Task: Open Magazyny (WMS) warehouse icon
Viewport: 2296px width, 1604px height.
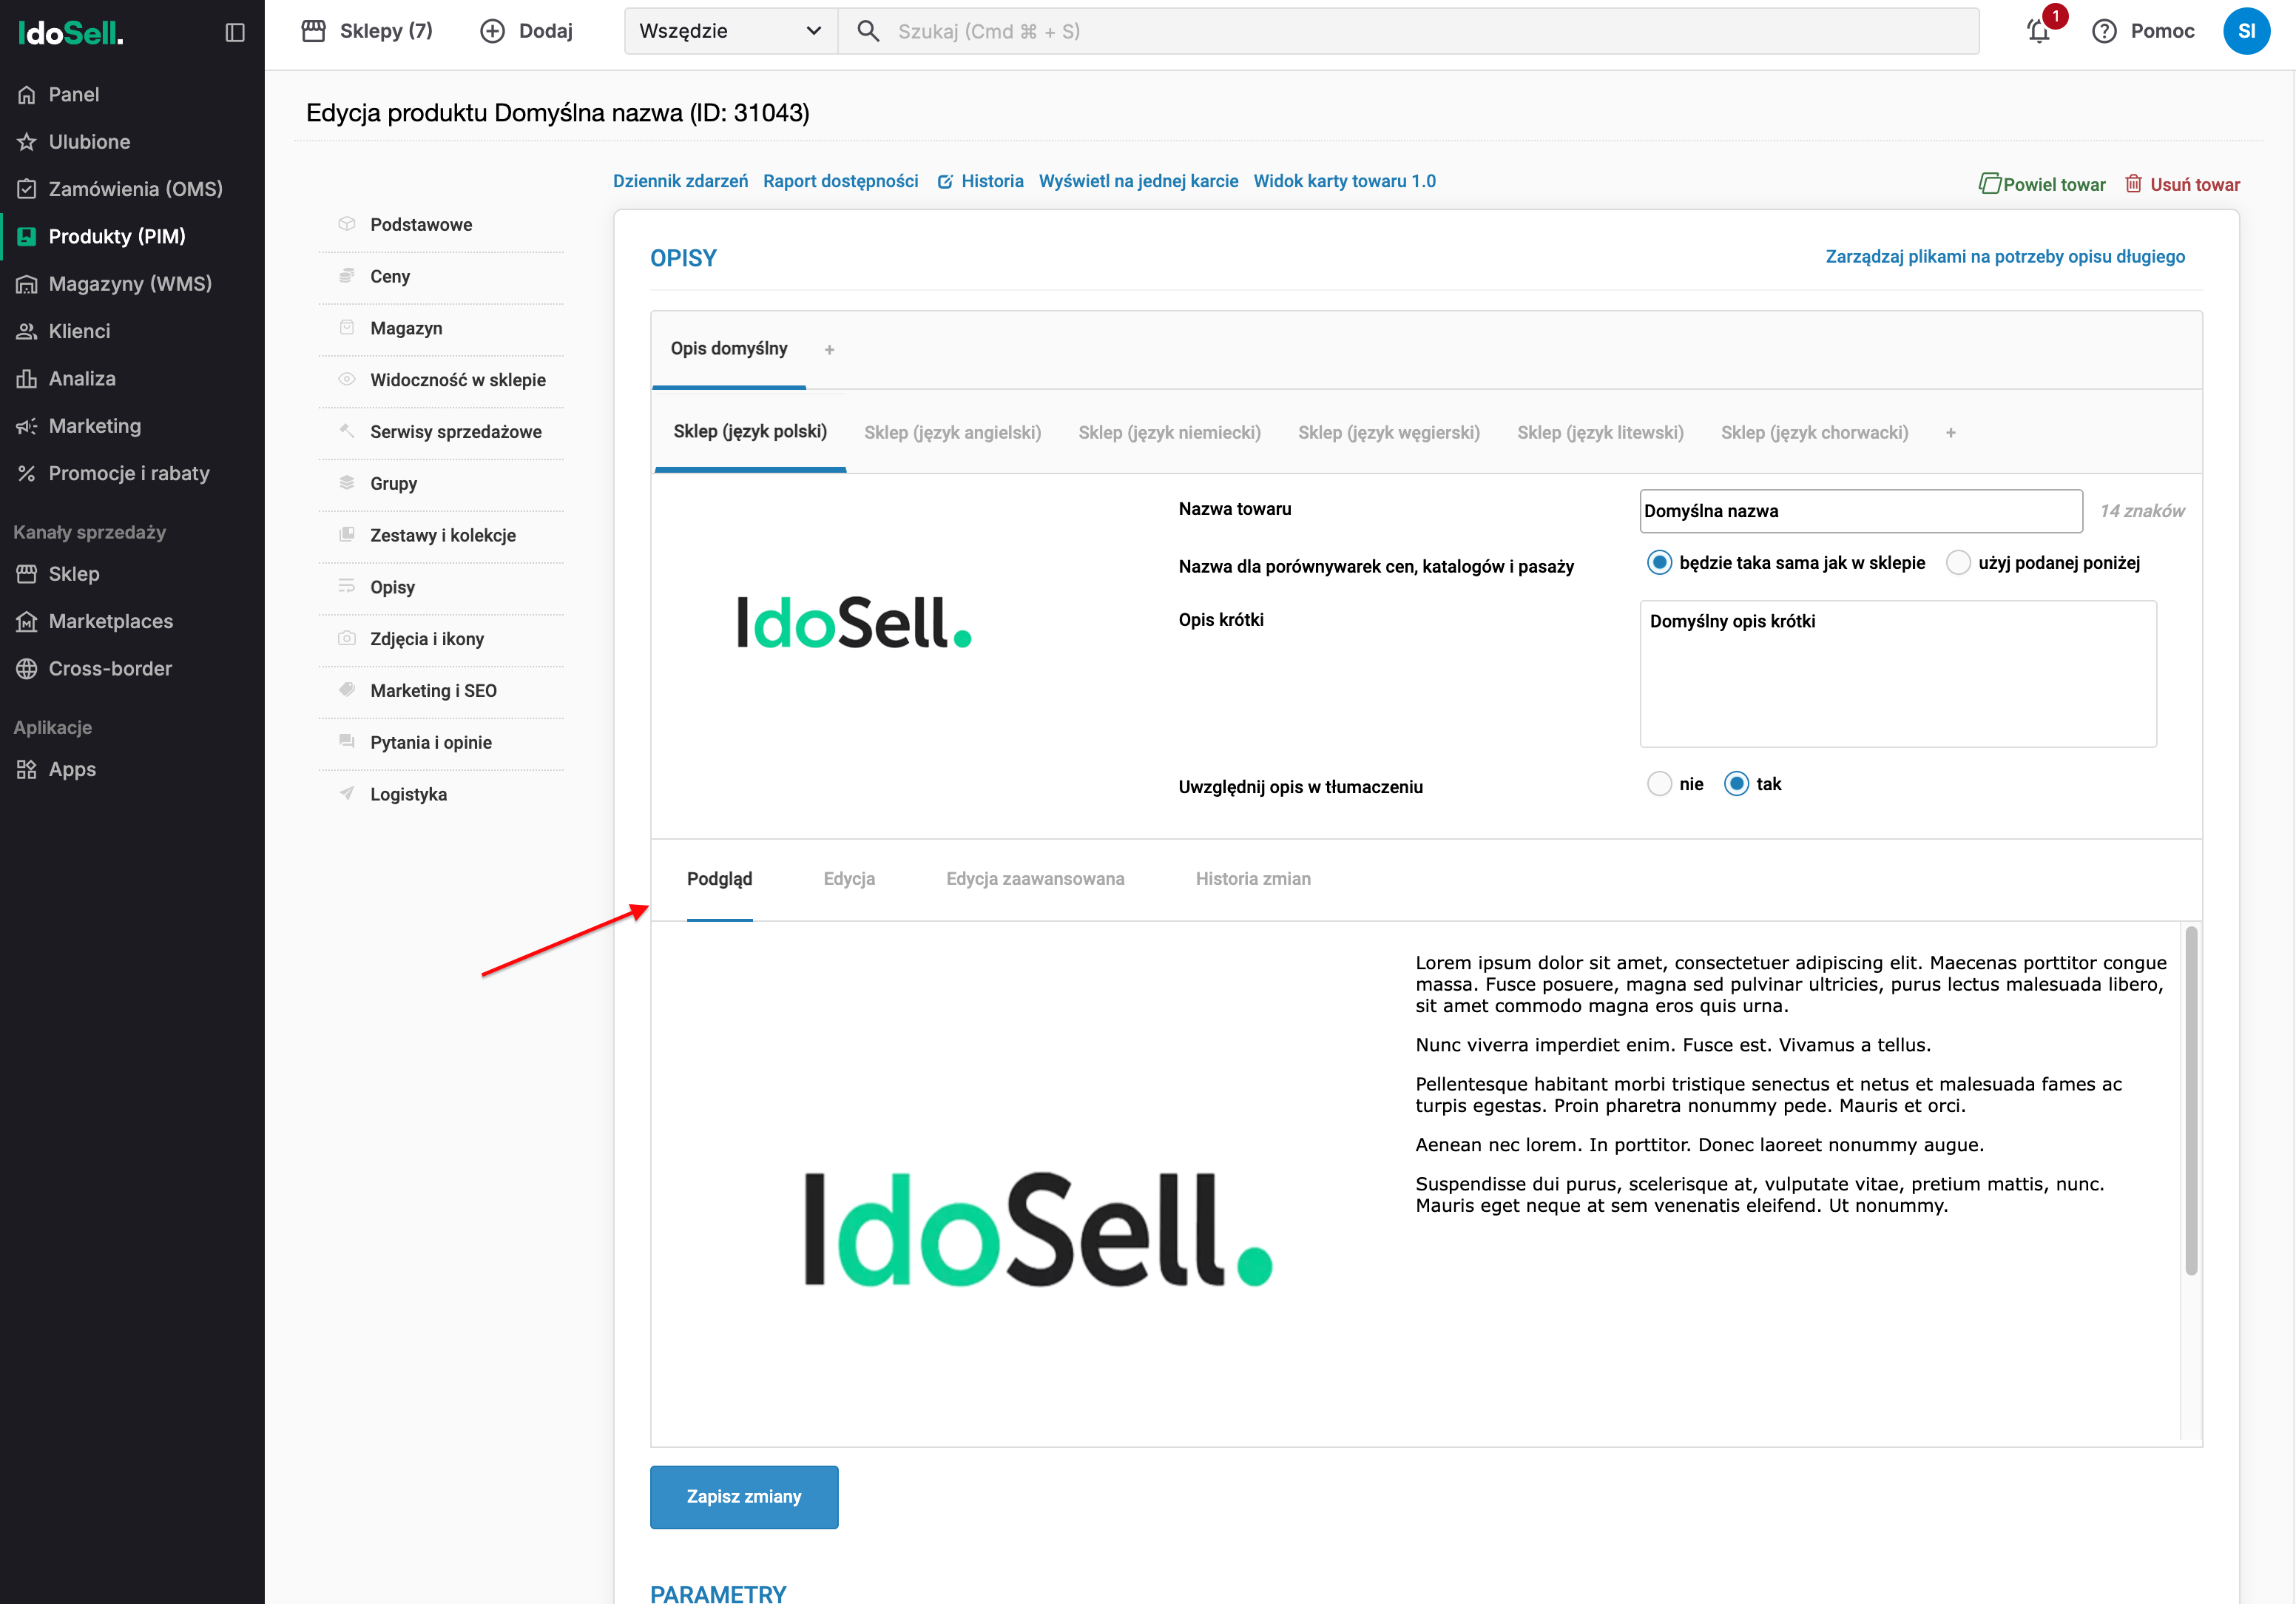Action: point(27,284)
